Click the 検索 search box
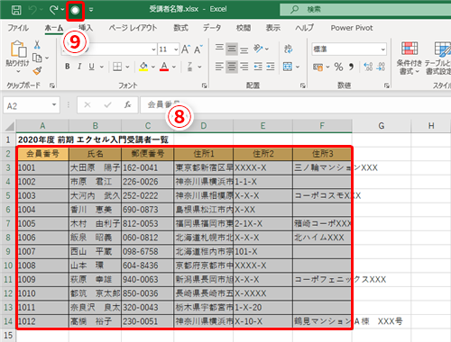 (365, 10)
